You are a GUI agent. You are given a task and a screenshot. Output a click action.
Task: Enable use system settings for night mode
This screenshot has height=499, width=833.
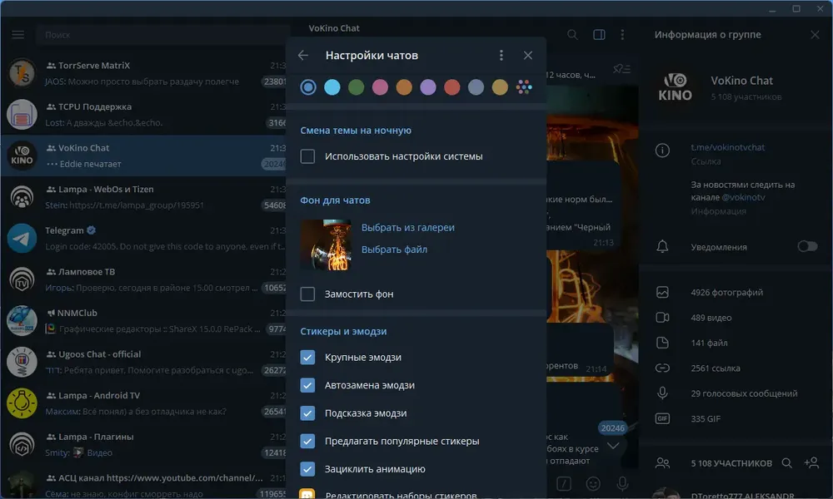point(307,156)
